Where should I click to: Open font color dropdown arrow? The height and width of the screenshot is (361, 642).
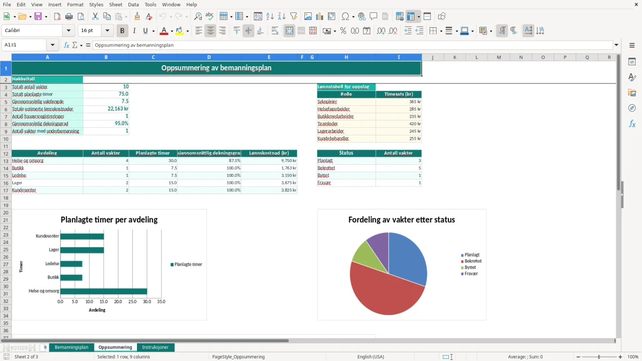click(x=172, y=31)
